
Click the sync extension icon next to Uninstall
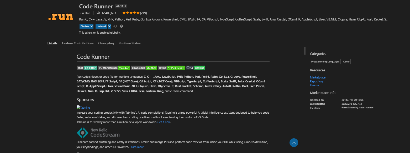[x=115, y=26]
